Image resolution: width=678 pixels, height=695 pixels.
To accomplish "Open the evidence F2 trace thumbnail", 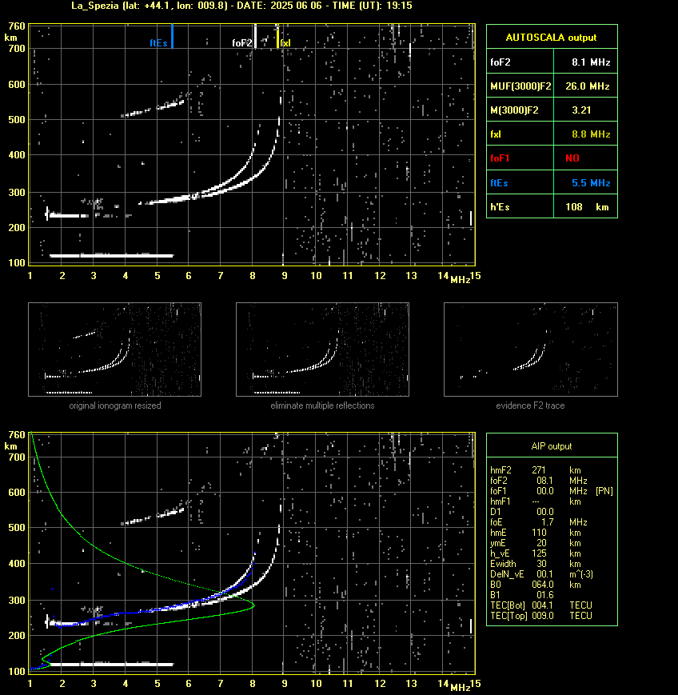I will 531,349.
